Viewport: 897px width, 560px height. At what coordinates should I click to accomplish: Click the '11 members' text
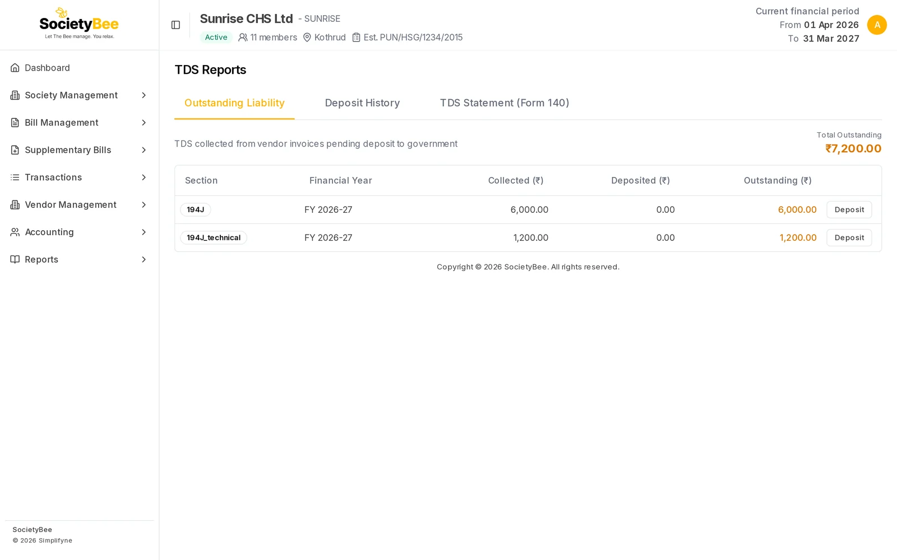pos(274,38)
